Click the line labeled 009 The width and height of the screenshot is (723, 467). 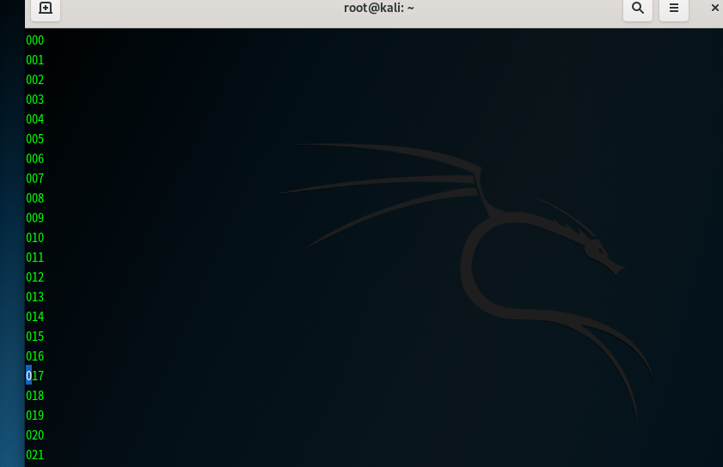[35, 218]
